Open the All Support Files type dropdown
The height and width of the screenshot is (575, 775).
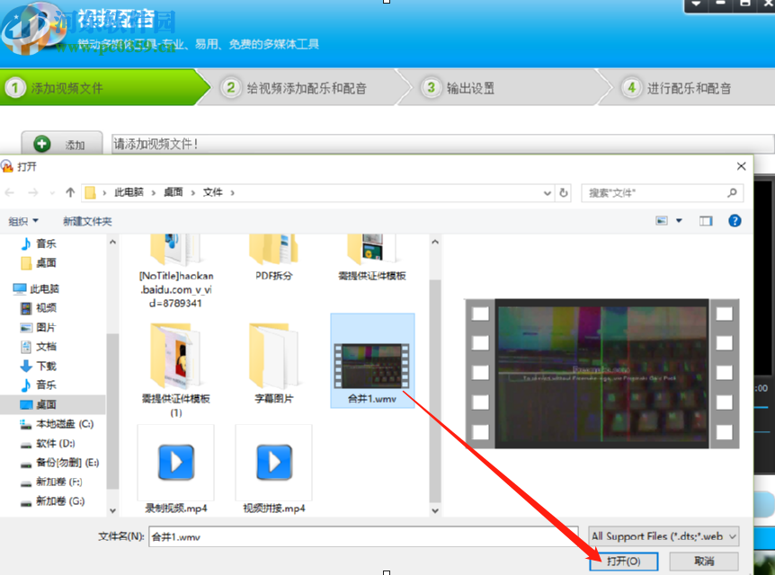coord(664,536)
